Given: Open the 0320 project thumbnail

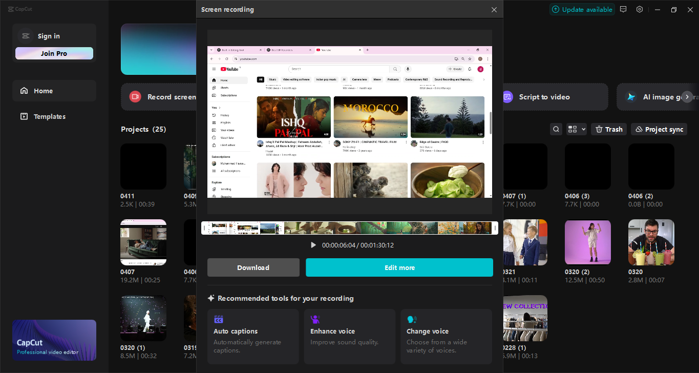Looking at the screenshot, I should click(651, 242).
